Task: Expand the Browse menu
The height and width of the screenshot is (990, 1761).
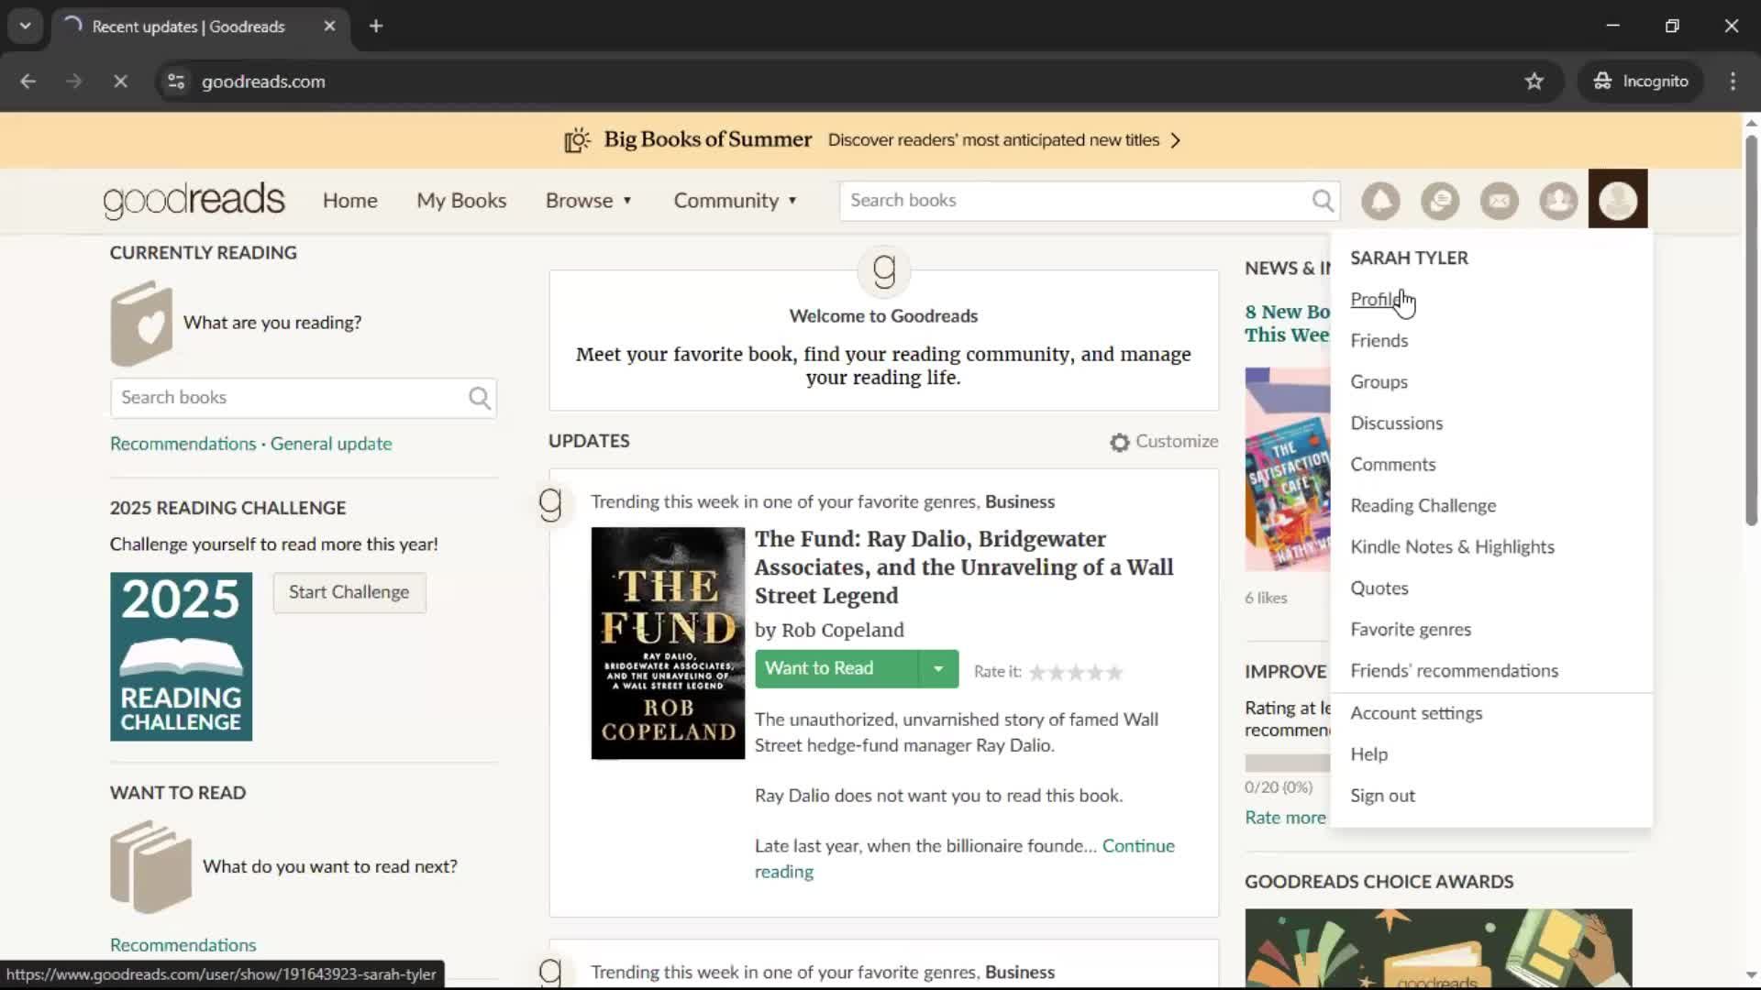Action: (589, 201)
